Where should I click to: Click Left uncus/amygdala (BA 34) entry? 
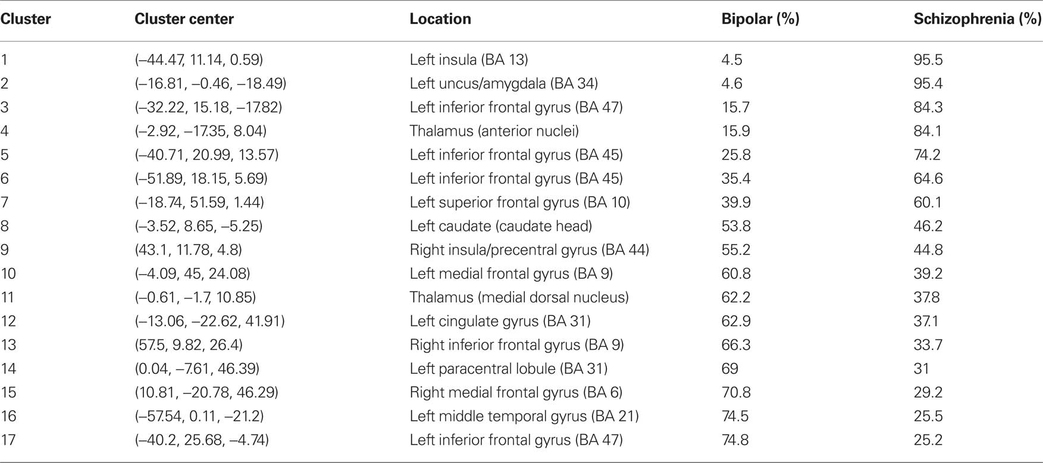tap(503, 83)
